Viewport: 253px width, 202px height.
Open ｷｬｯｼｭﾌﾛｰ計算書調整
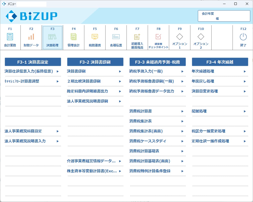22,81
